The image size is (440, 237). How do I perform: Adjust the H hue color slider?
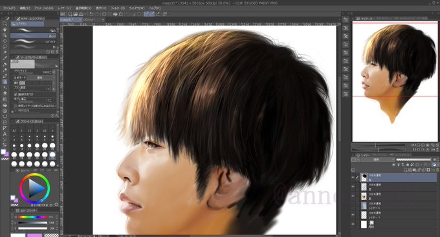[x=33, y=217]
